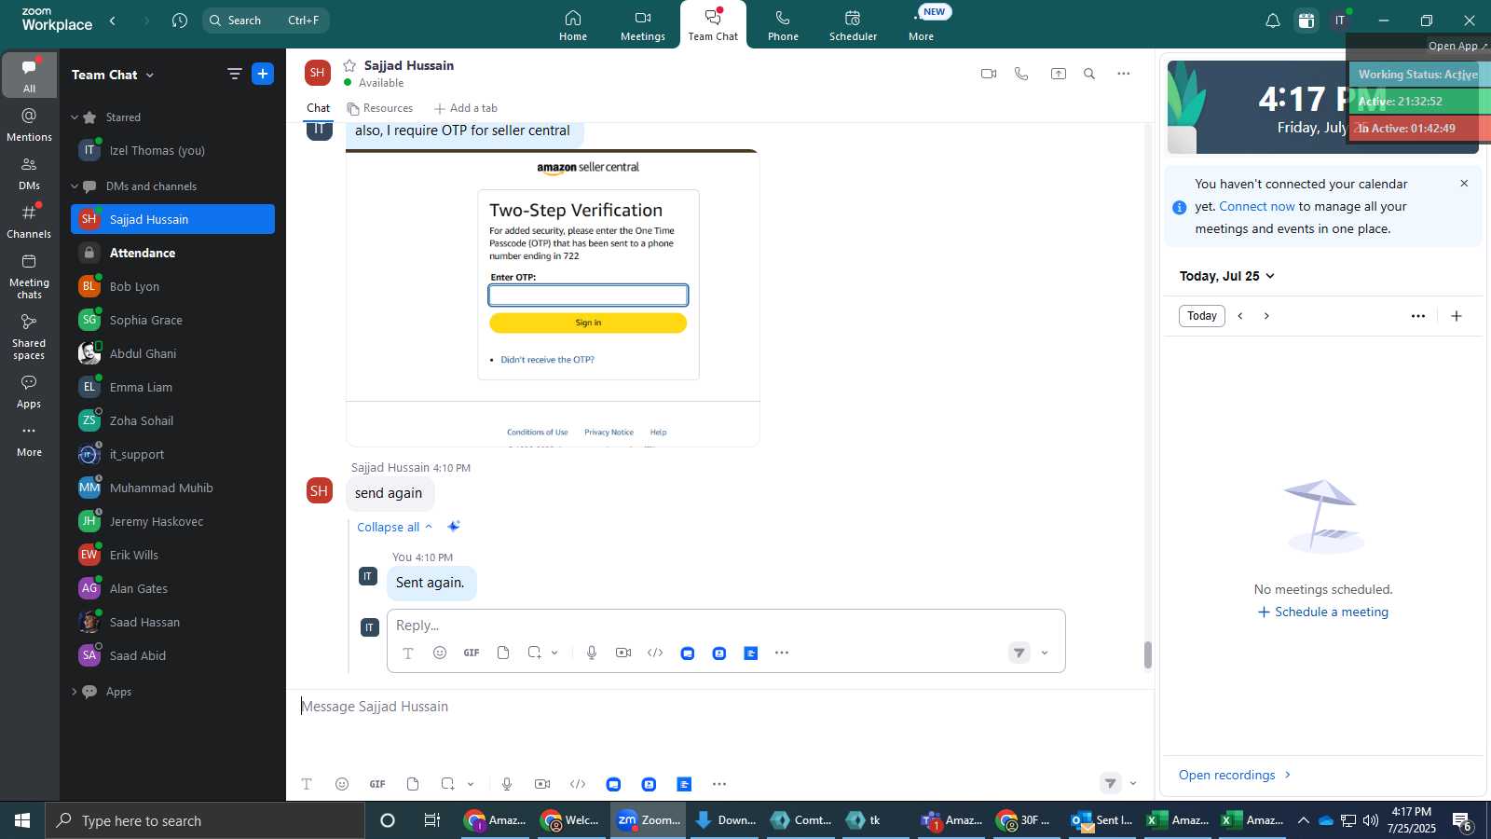Open send options arrow in reply box
The width and height of the screenshot is (1491, 839).
tap(1045, 653)
